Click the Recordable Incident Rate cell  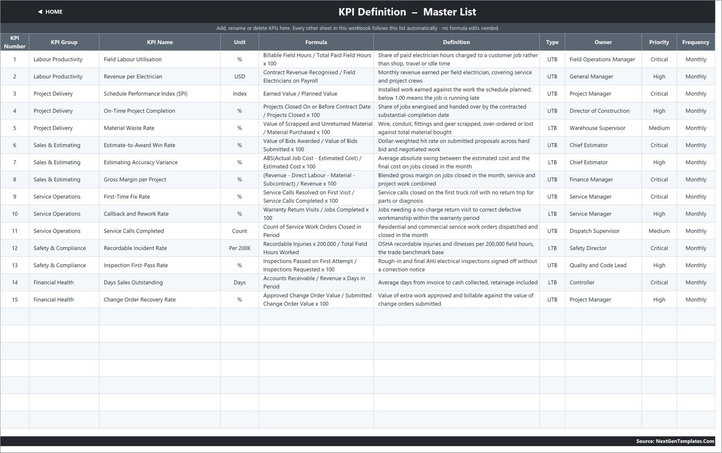coord(160,248)
